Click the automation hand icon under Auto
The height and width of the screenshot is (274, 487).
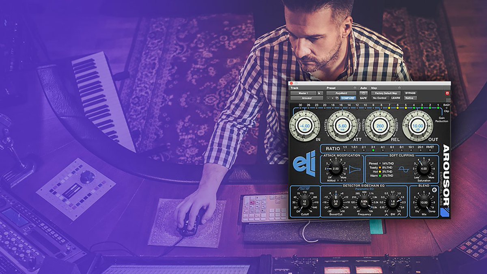click(x=364, y=93)
